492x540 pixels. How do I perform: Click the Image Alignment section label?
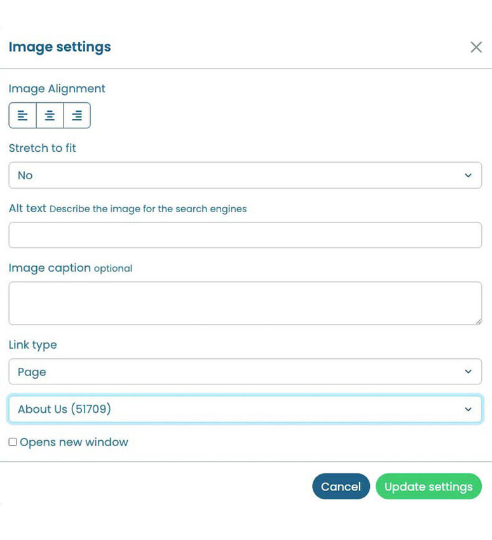(x=57, y=88)
